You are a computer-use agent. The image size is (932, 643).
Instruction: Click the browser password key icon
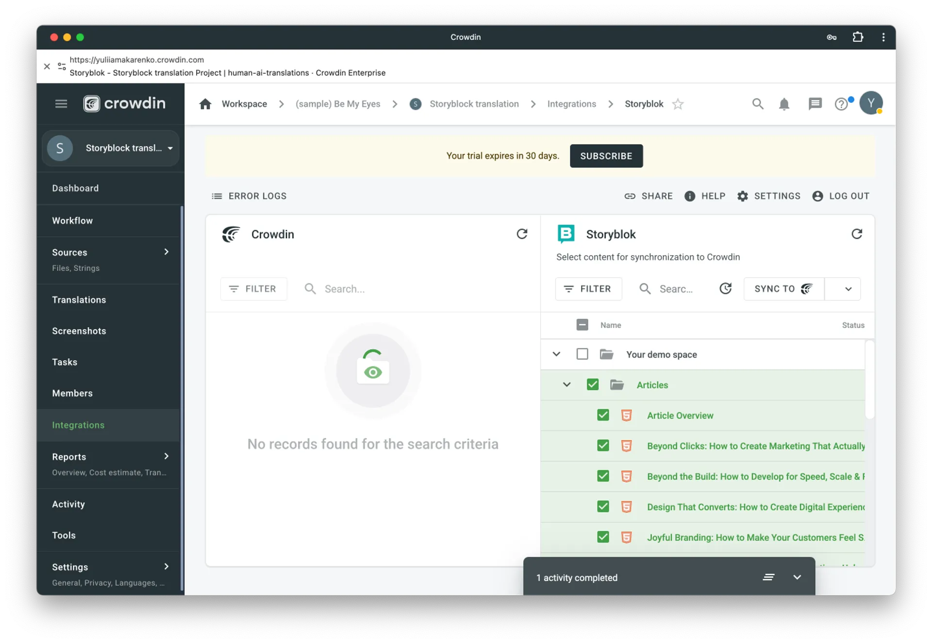pyautogui.click(x=832, y=37)
